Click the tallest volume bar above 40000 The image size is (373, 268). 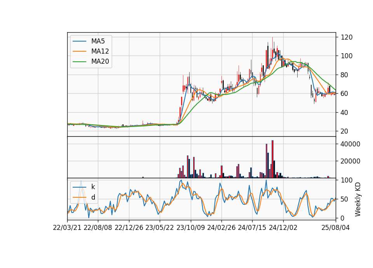pos(273,159)
